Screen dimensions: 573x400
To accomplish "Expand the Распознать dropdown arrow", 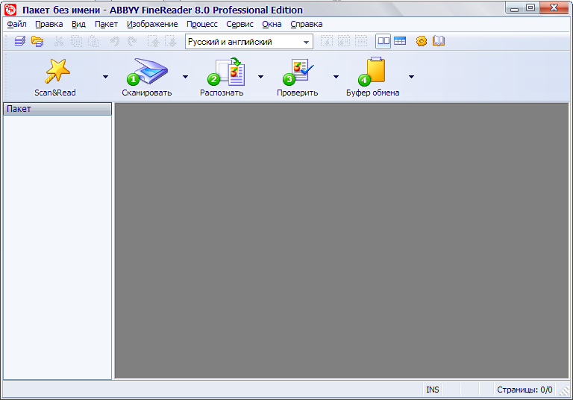I will point(260,77).
